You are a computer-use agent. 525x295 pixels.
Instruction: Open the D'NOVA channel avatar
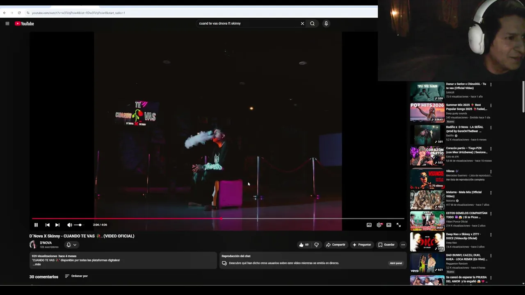[33, 245]
